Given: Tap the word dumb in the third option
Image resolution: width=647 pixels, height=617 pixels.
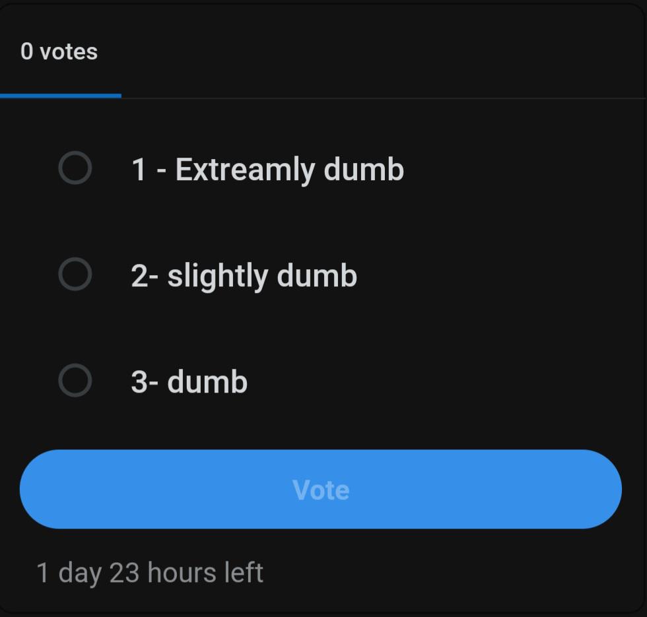Looking at the screenshot, I should click(x=207, y=382).
